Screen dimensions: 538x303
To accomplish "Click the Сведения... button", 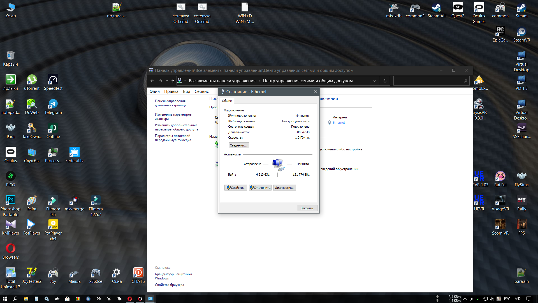I will pyautogui.click(x=238, y=145).
